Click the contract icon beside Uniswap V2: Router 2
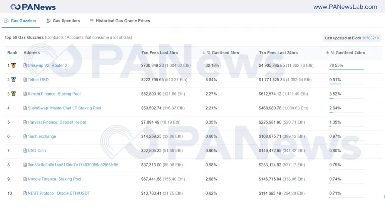Image resolution: width=385 pixels, height=210 pixels. coord(25,66)
